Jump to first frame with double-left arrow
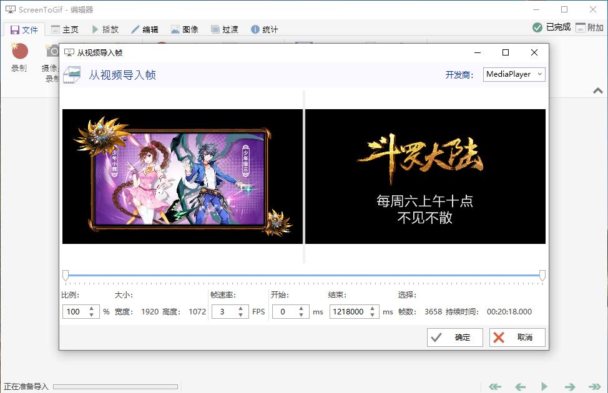 click(x=495, y=387)
